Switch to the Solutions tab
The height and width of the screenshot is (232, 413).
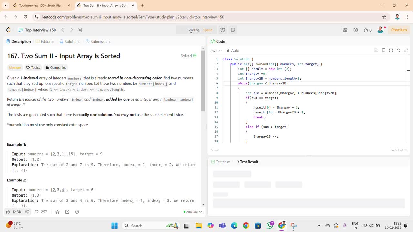tap(70, 41)
